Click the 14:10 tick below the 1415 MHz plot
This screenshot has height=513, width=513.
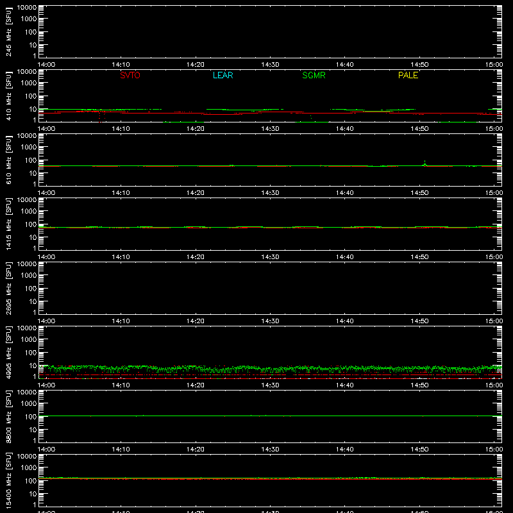(x=121, y=257)
